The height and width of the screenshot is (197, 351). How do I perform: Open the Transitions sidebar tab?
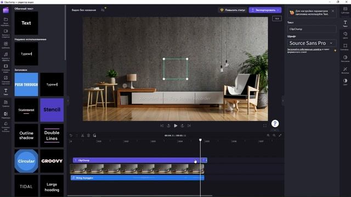pyautogui.click(x=6, y=115)
